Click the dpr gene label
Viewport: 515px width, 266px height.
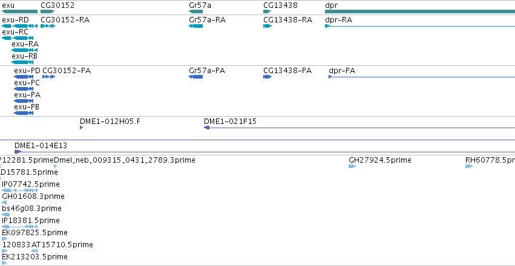(331, 5)
